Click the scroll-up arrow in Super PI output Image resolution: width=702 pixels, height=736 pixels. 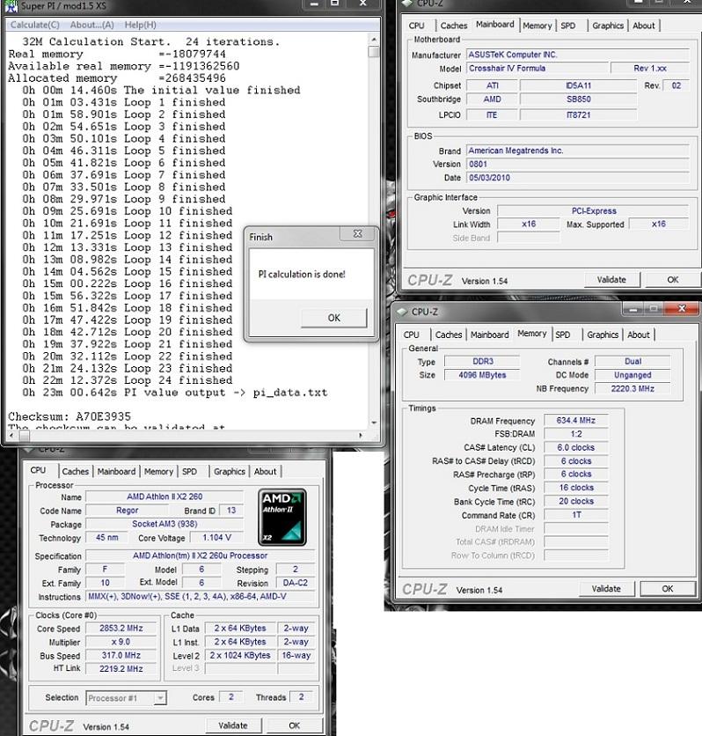pyautogui.click(x=373, y=40)
